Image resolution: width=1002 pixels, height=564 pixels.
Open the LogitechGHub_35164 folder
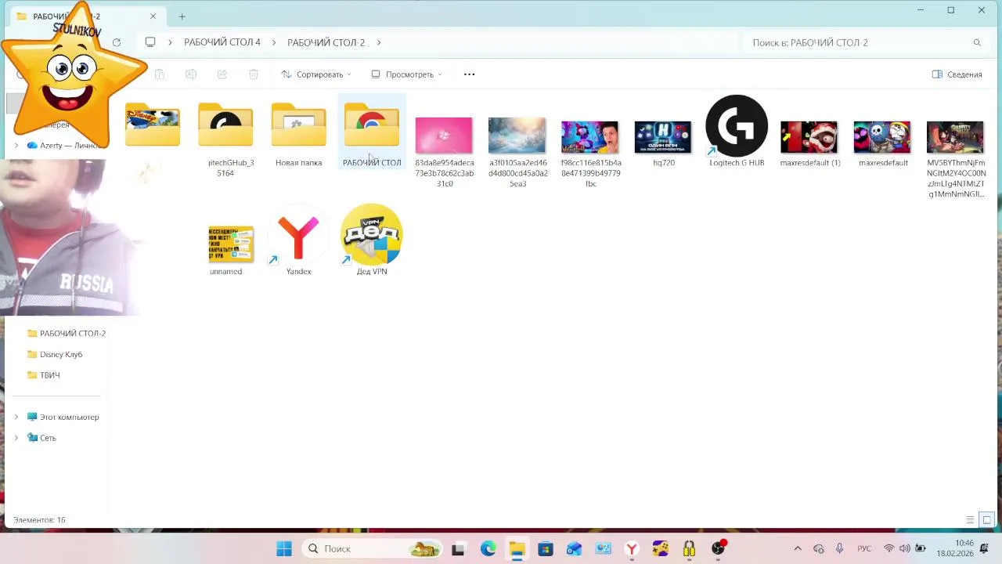coord(225,125)
